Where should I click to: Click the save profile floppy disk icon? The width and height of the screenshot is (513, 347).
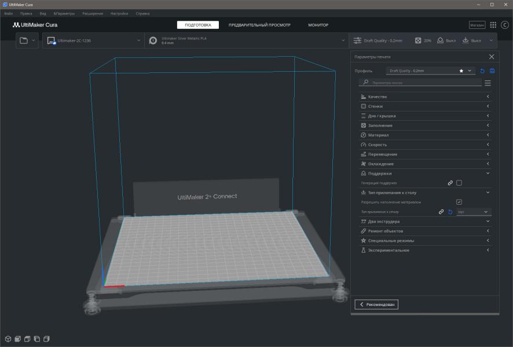pyautogui.click(x=492, y=71)
